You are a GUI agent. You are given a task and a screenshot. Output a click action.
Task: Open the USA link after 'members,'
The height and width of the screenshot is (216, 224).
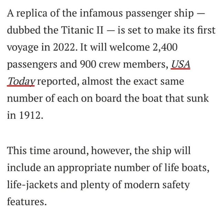coord(180,65)
